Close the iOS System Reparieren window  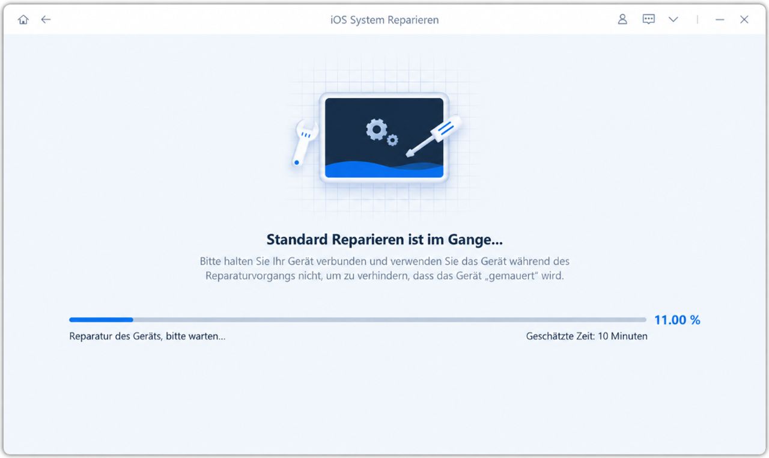[x=744, y=20]
